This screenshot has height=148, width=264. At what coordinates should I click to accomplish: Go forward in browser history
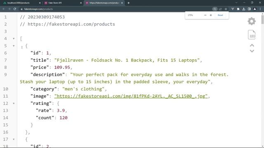click(x=9, y=9)
